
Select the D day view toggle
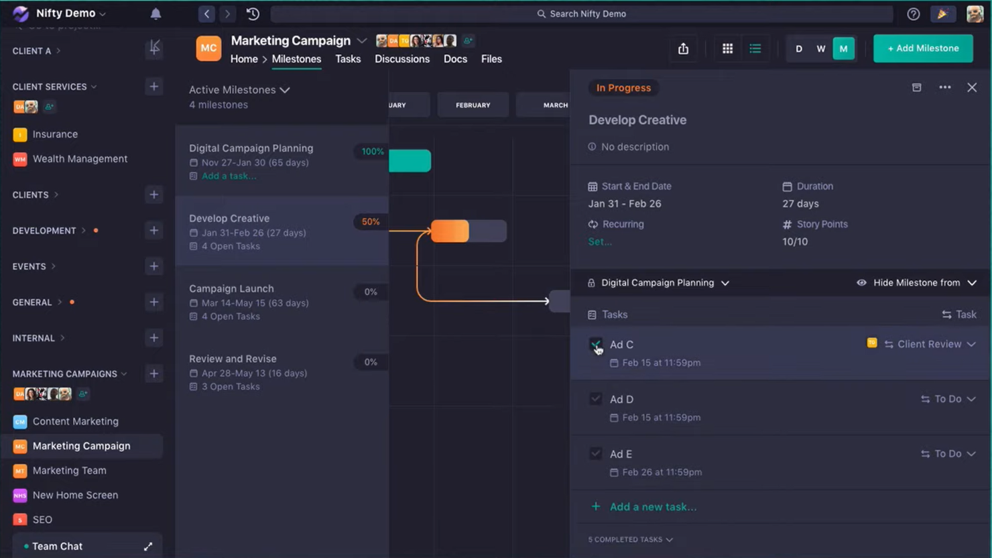[799, 48]
